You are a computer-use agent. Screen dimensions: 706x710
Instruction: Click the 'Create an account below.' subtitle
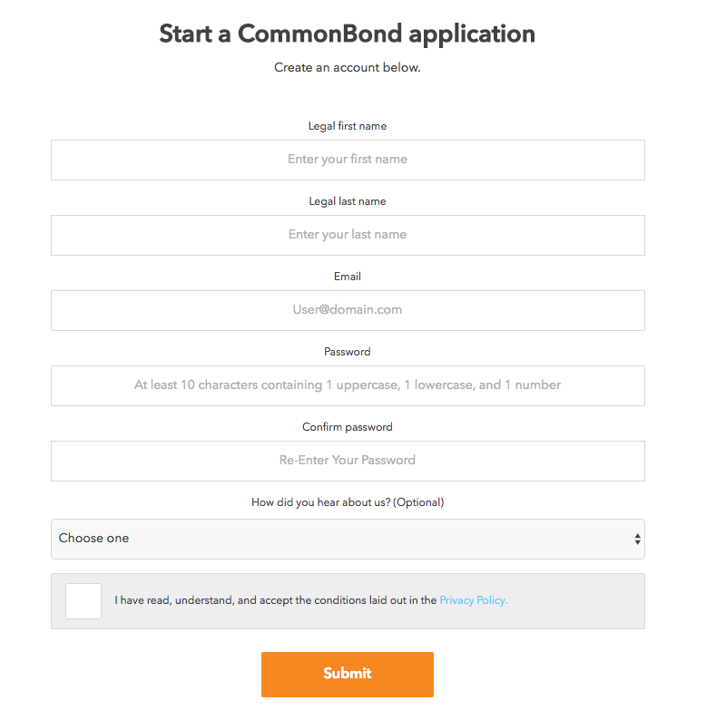(348, 67)
